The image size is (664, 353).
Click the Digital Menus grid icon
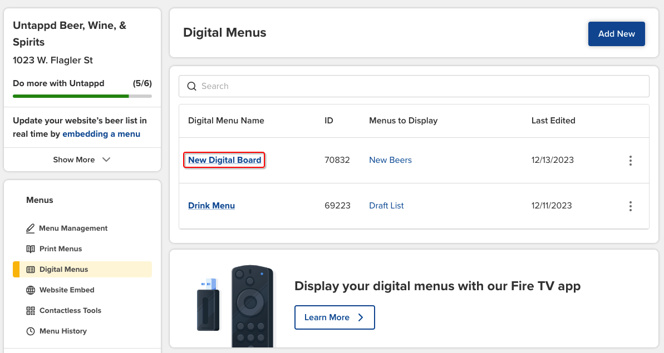[x=29, y=269]
